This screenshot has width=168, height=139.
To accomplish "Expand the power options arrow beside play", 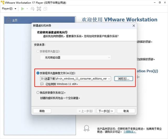I will pyautogui.click(x=27, y=9).
